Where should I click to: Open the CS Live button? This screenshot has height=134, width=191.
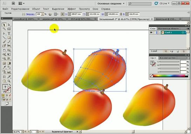[x=162, y=4]
